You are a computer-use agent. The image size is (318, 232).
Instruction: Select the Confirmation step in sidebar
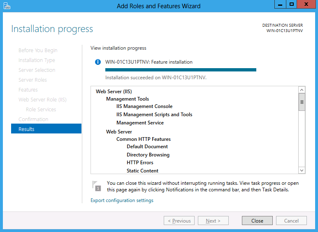click(x=33, y=119)
